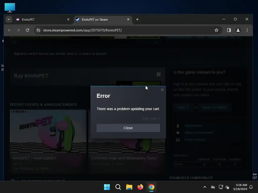Show hidden system tray icons

click(205, 187)
